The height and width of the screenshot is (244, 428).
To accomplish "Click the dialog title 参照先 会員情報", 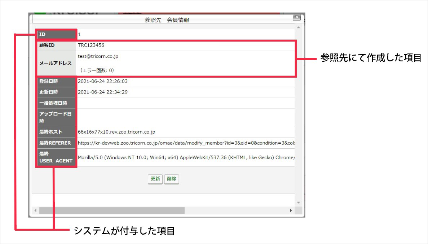I will pyautogui.click(x=167, y=20).
